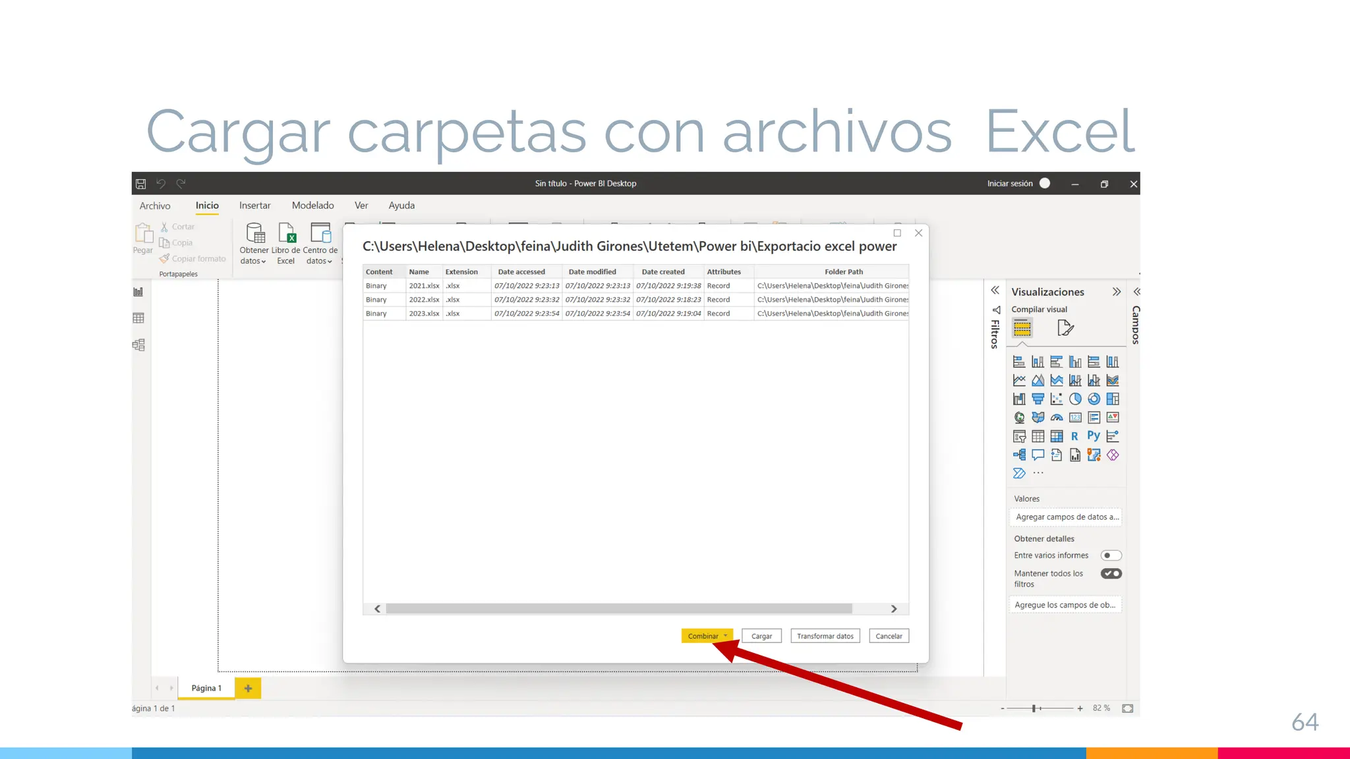The width and height of the screenshot is (1350, 759).
Task: Click the zoom out minus sign
Action: coord(1003,708)
